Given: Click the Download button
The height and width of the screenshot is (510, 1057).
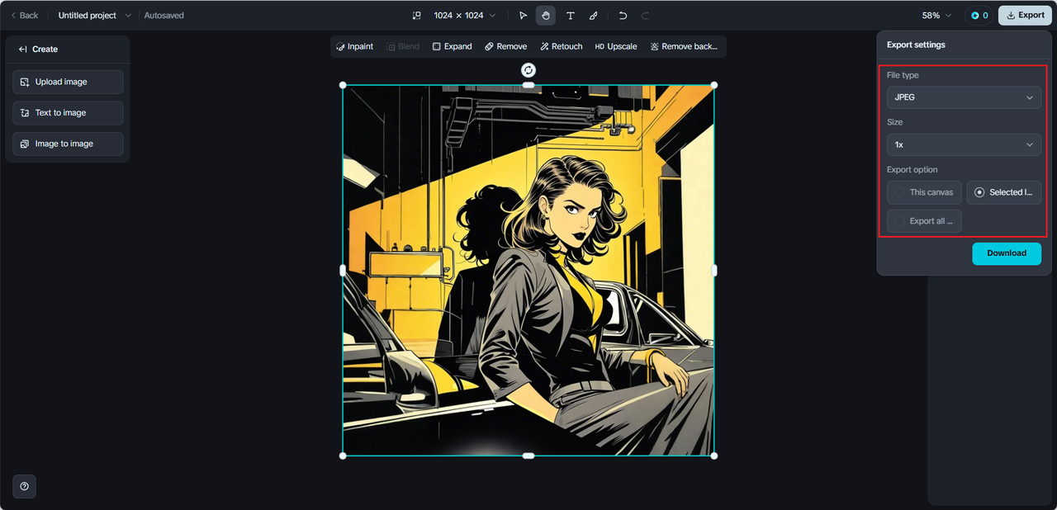Looking at the screenshot, I should click(x=1007, y=253).
